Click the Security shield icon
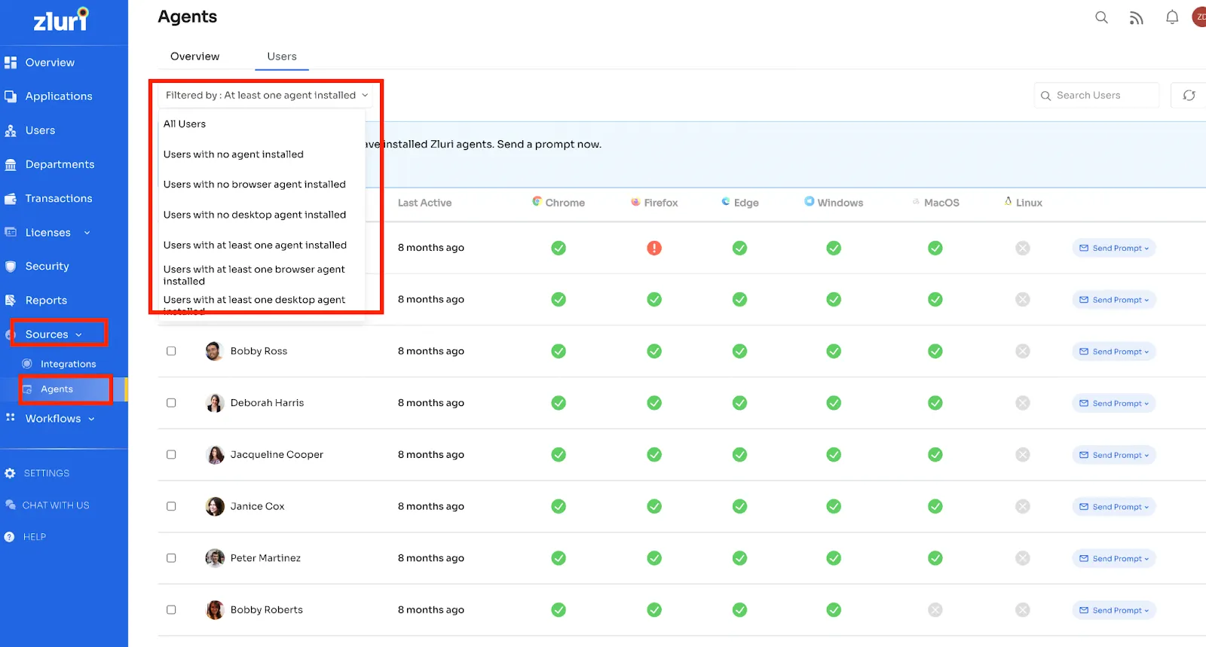 [x=11, y=267]
